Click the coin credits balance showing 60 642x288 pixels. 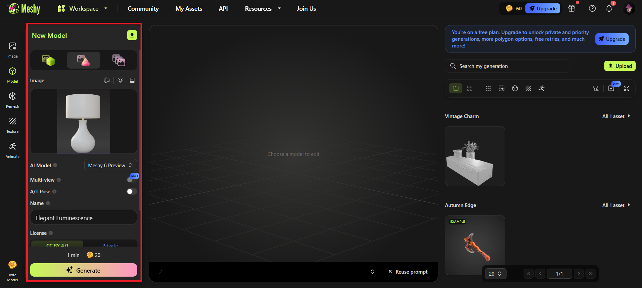click(514, 8)
